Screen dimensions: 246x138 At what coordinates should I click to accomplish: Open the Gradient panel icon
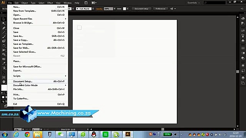pyautogui.click(x=243, y=53)
